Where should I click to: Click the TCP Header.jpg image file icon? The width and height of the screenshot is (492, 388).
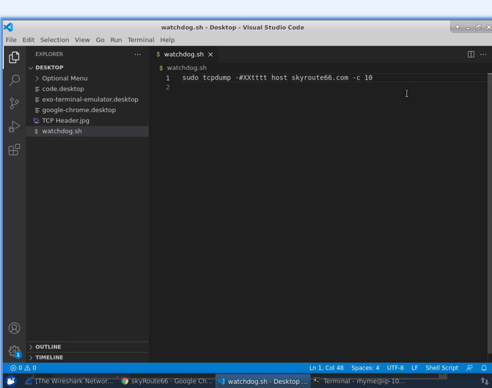pos(37,121)
